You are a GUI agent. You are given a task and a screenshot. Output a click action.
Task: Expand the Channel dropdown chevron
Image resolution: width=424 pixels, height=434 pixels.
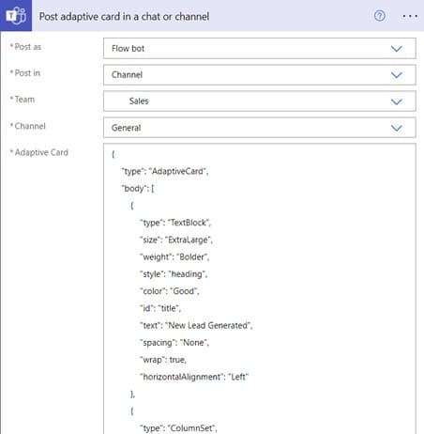pos(397,128)
